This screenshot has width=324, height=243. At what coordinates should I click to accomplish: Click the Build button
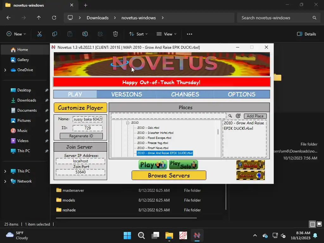(251, 165)
